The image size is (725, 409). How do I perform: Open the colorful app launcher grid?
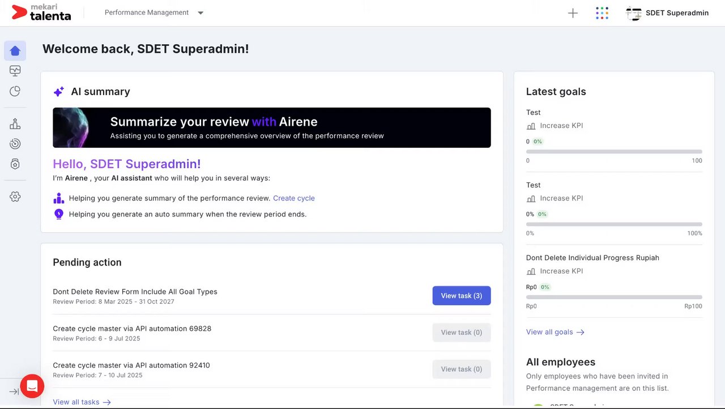click(x=602, y=13)
